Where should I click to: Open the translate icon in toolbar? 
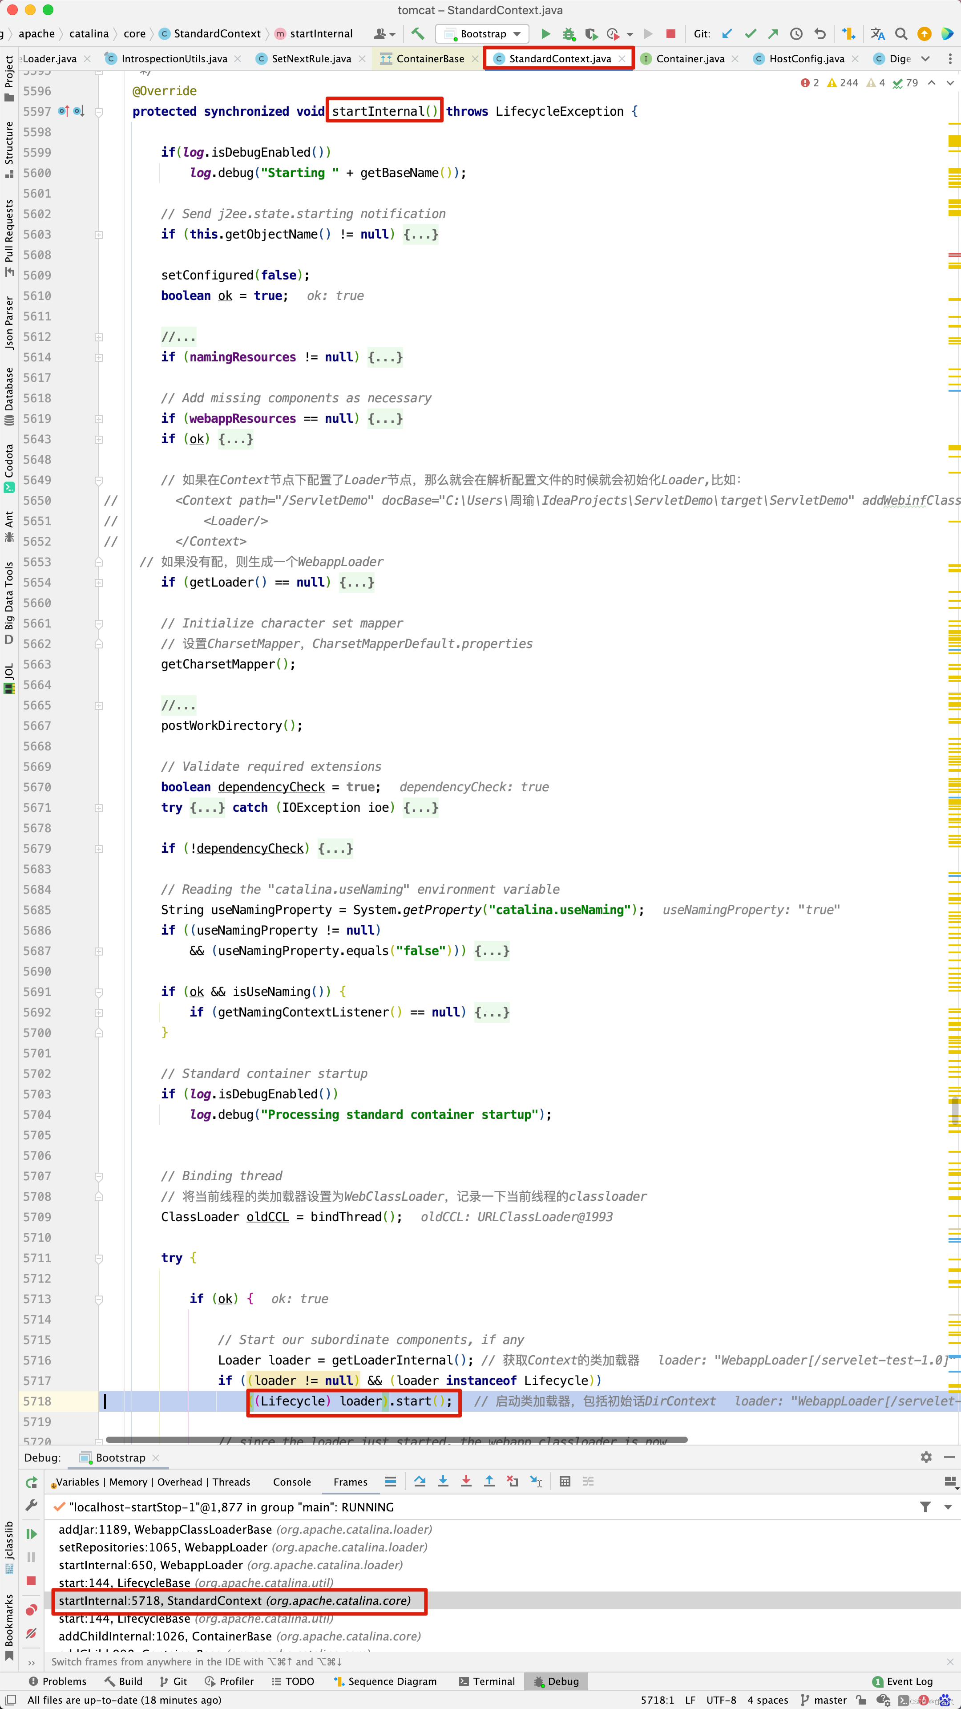pyautogui.click(x=877, y=33)
